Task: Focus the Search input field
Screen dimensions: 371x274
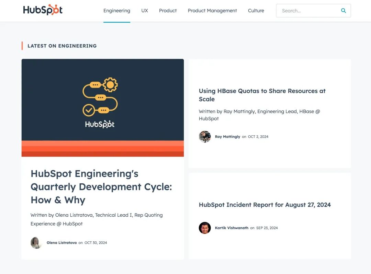Action: click(313, 11)
